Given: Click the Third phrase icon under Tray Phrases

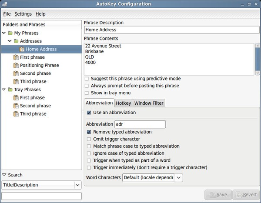Looking at the screenshot, I should click(x=16, y=114).
